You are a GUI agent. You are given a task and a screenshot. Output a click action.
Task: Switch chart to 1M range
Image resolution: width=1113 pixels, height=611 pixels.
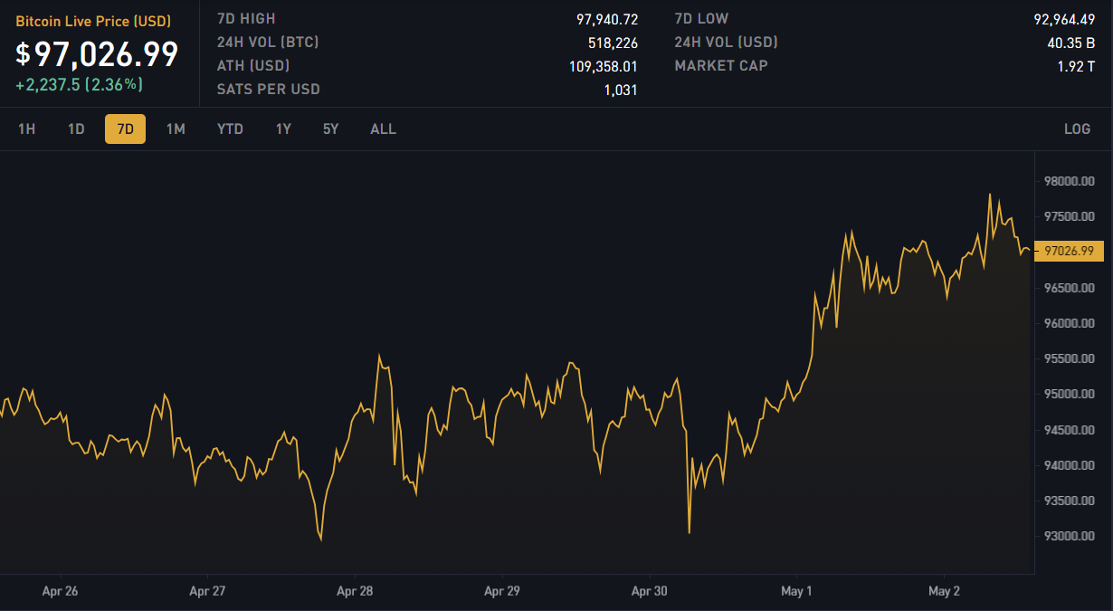tap(176, 129)
